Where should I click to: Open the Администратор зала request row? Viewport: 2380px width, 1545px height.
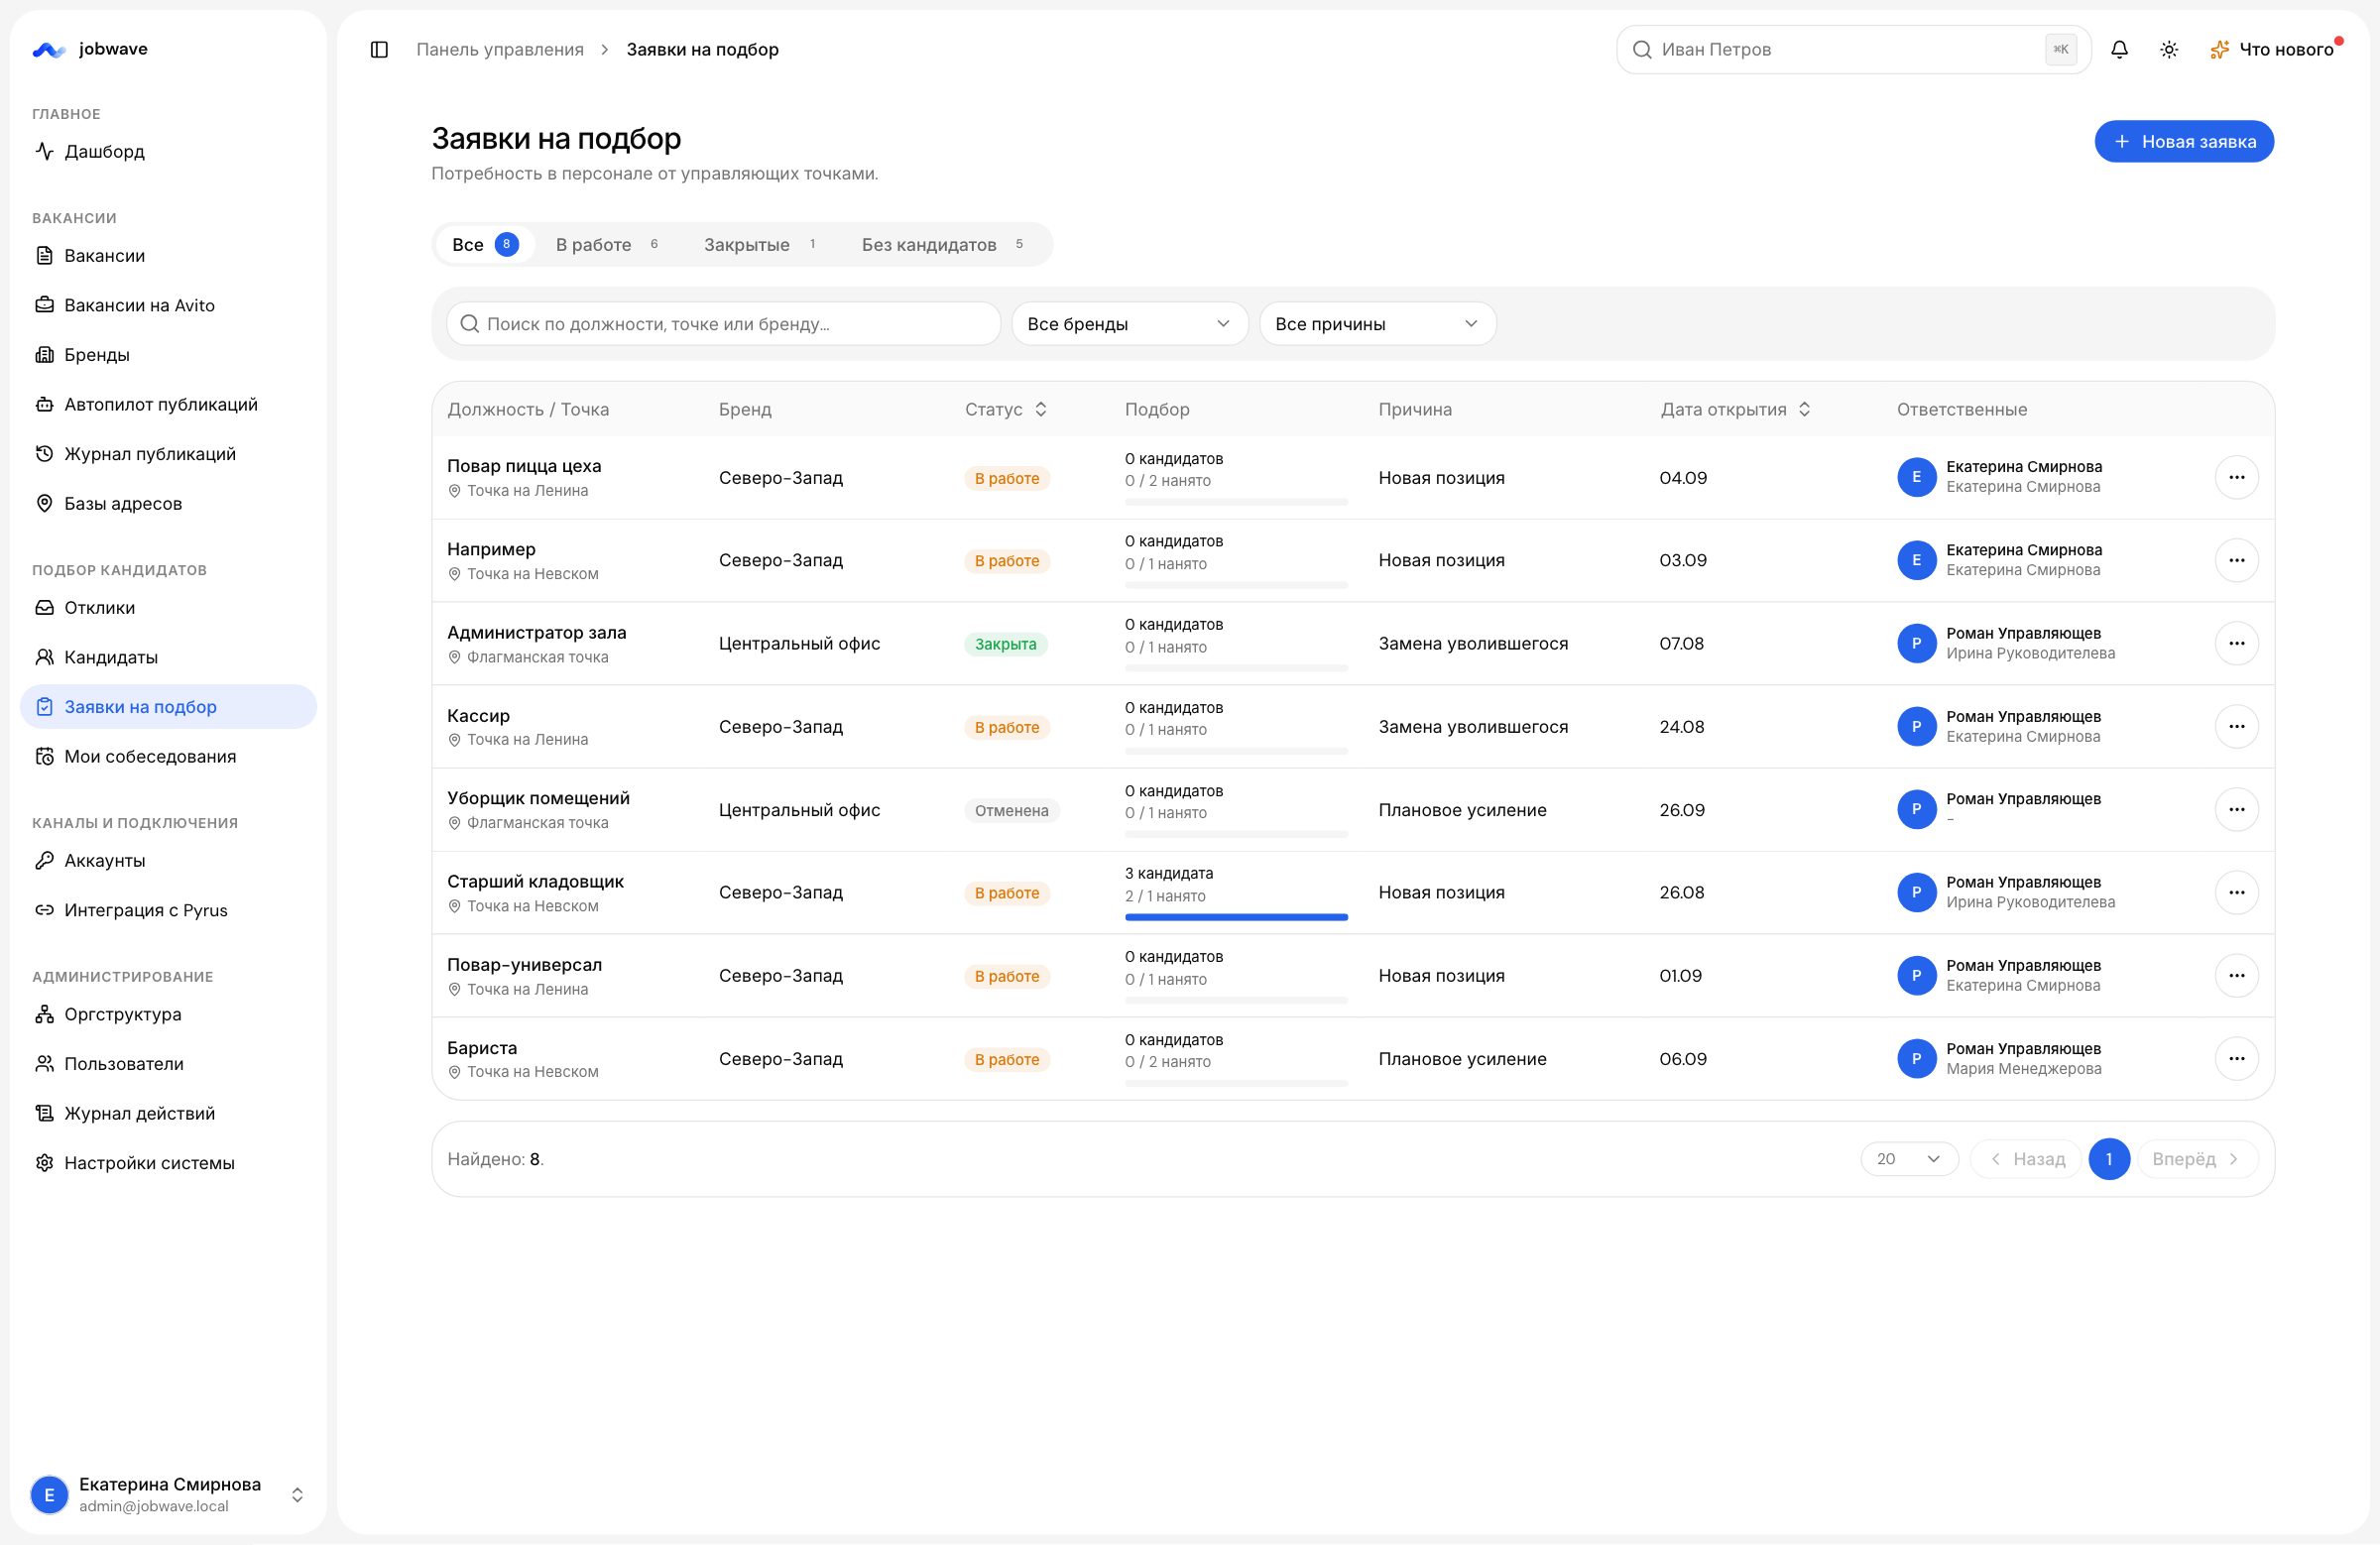tap(1352, 643)
